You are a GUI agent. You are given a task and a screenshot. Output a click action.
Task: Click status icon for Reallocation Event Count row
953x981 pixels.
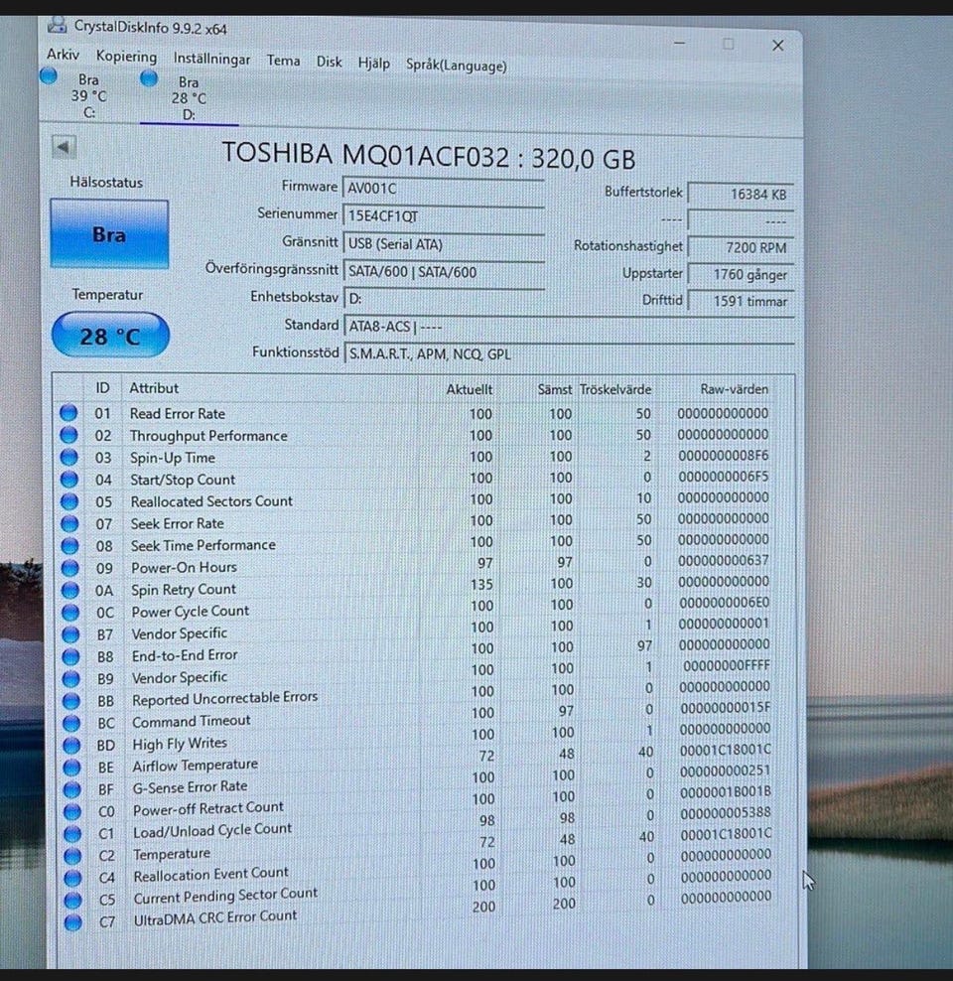pos(72,878)
